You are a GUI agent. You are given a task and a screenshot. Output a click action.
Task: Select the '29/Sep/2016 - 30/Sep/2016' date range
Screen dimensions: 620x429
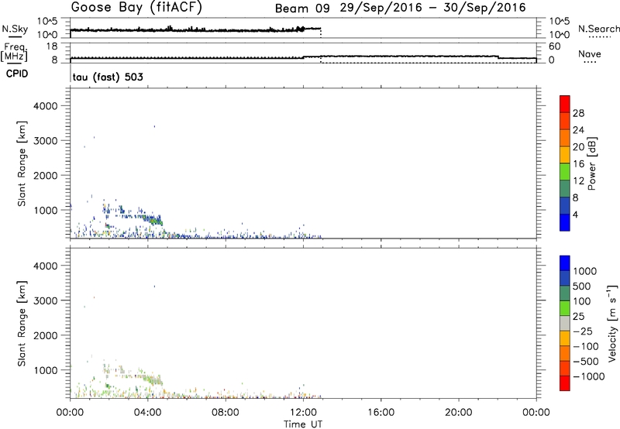pos(433,8)
